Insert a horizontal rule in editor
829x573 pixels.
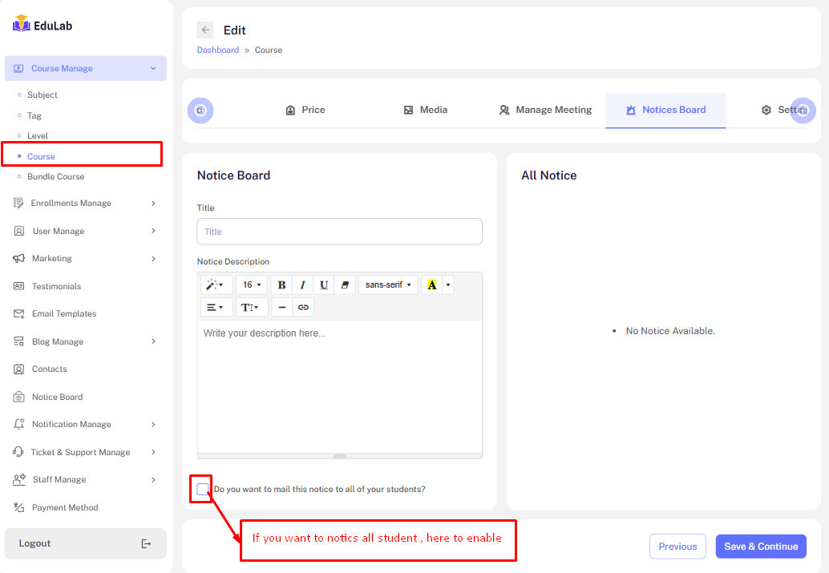point(282,308)
